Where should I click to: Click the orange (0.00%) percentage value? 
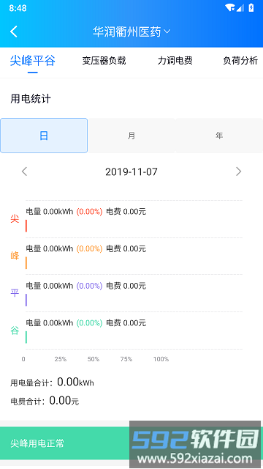(x=89, y=249)
